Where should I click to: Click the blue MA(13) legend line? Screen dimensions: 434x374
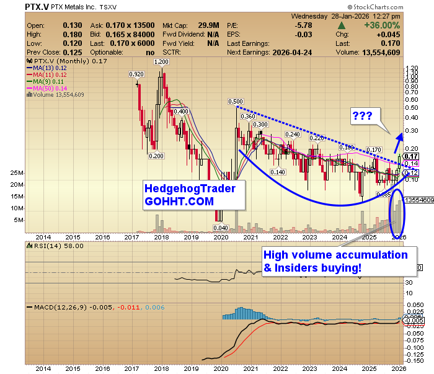[30, 68]
